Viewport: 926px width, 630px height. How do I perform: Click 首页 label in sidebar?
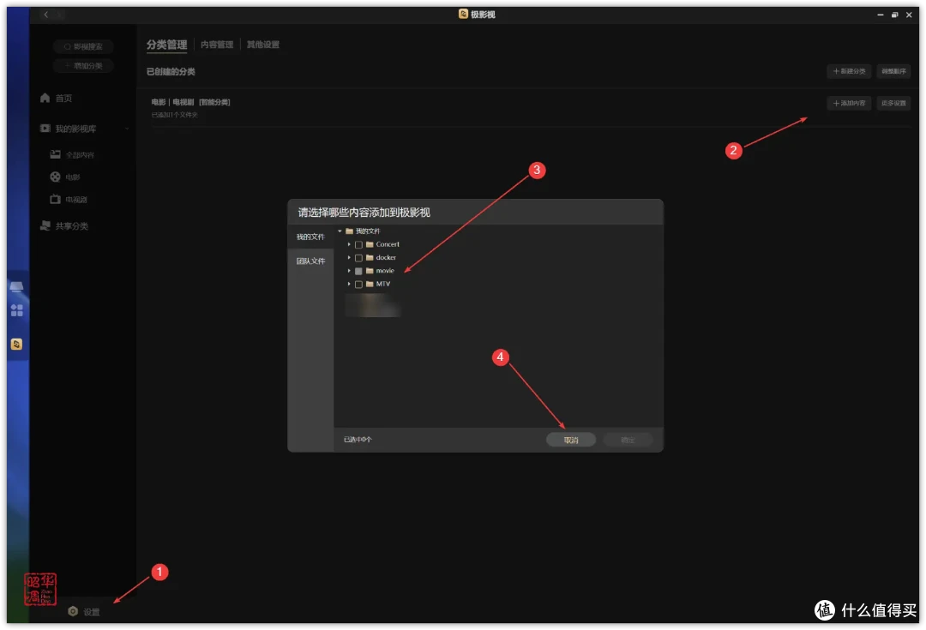63,98
